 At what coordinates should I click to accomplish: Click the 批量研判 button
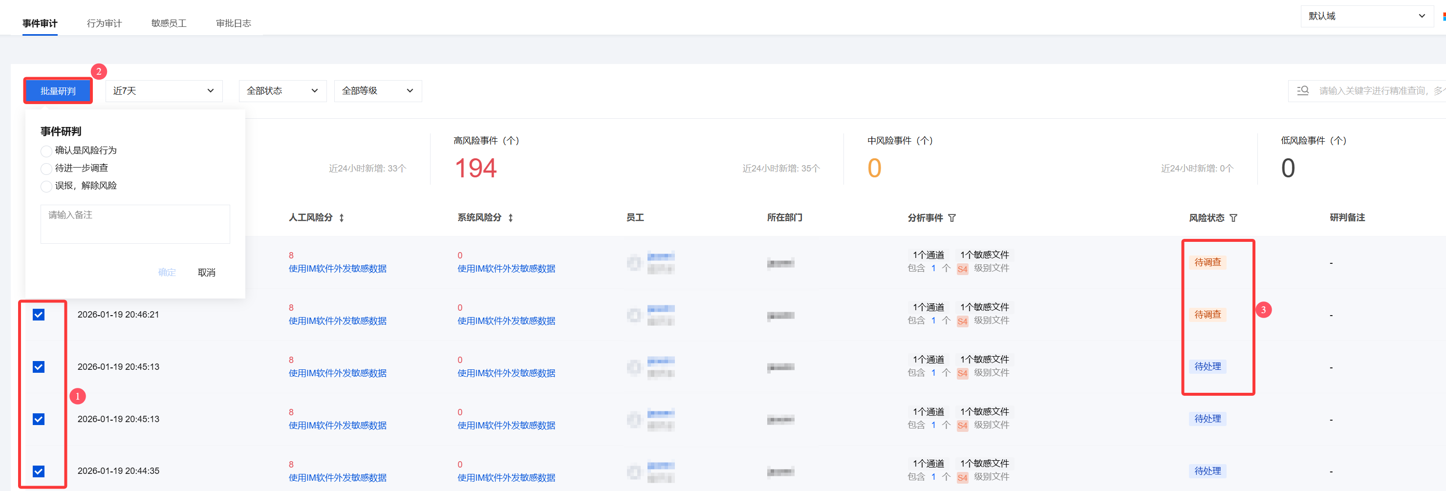pos(58,91)
